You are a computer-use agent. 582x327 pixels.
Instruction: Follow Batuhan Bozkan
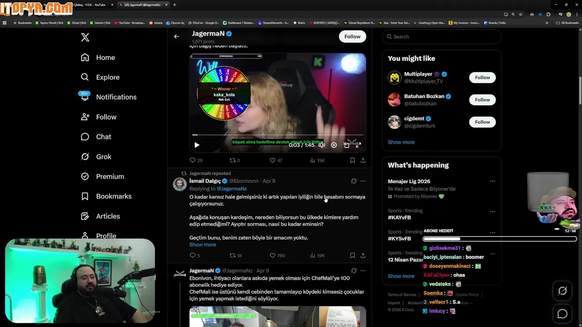482,100
